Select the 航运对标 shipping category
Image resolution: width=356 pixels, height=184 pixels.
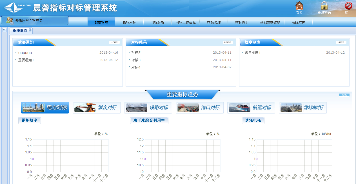click(x=251, y=108)
